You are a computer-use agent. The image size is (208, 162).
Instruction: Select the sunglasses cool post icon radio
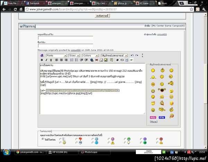tap(77, 143)
